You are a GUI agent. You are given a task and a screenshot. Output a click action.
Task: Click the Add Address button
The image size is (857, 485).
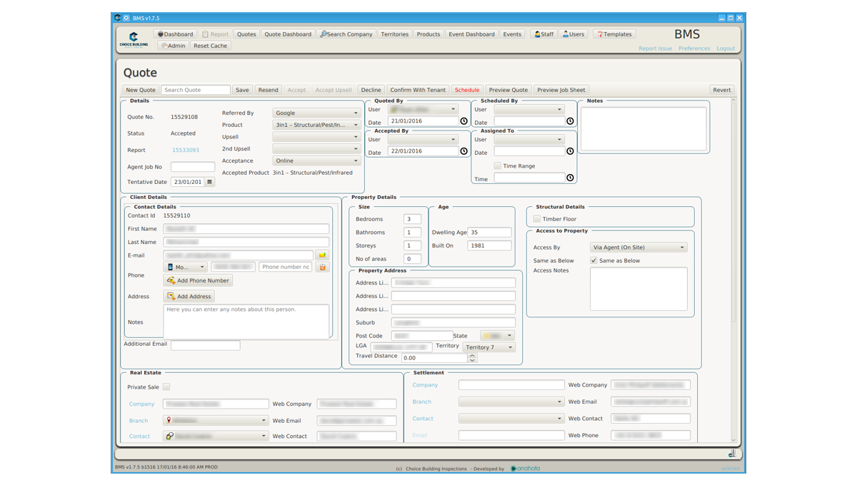[189, 296]
